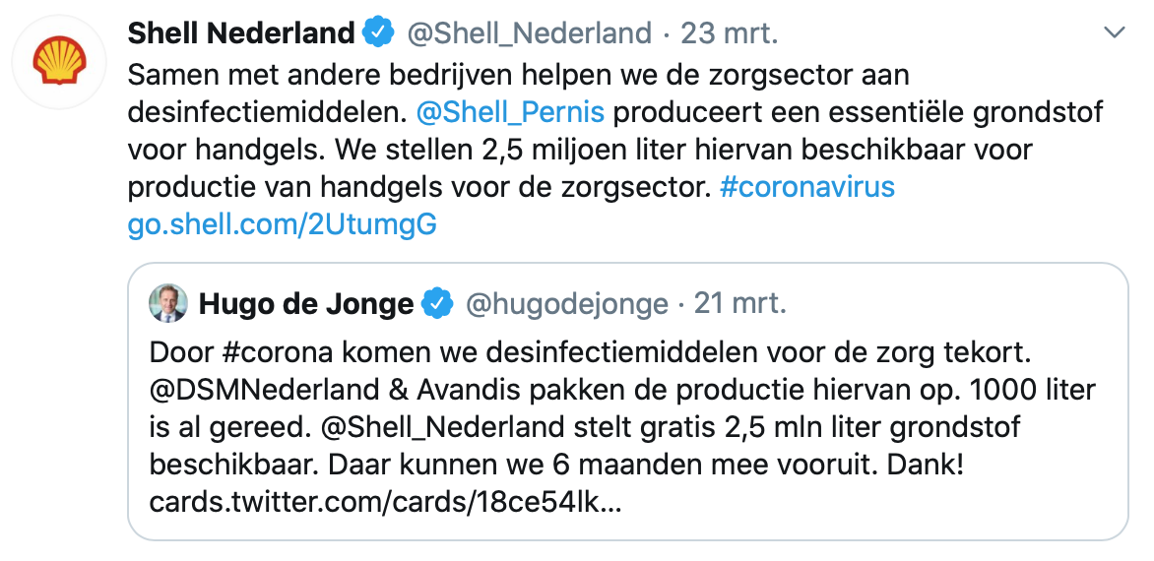Click Hugo de Jonge's profile photo
Screen dimensions: 1154x561
tap(168, 304)
